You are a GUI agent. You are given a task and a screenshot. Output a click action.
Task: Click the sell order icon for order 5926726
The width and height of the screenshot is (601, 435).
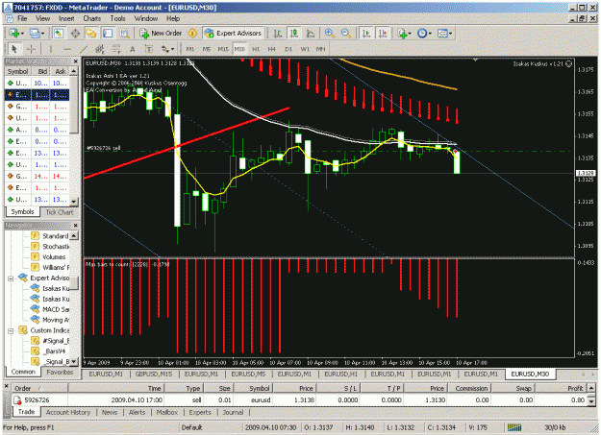click(17, 400)
